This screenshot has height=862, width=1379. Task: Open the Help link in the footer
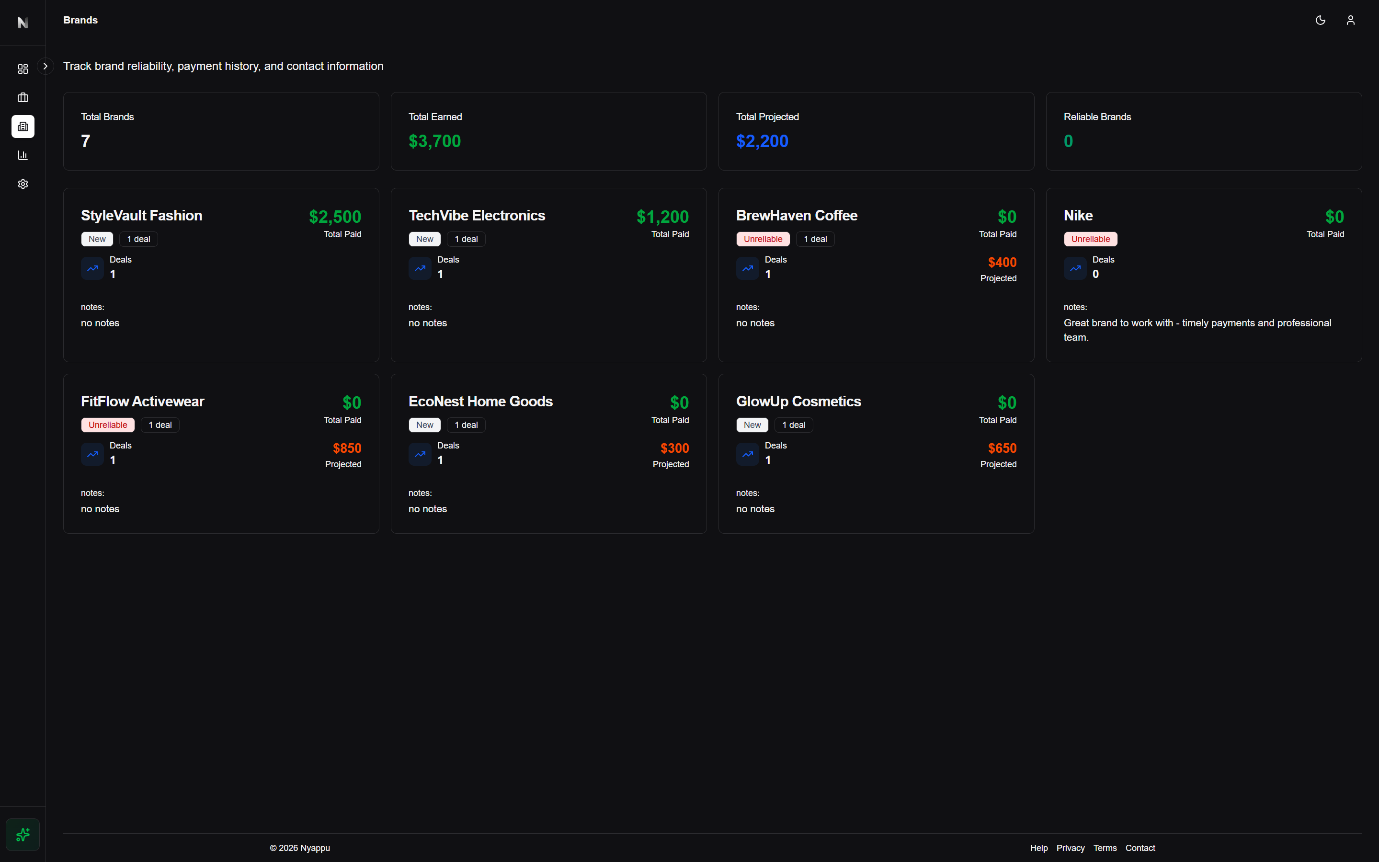coord(1039,848)
